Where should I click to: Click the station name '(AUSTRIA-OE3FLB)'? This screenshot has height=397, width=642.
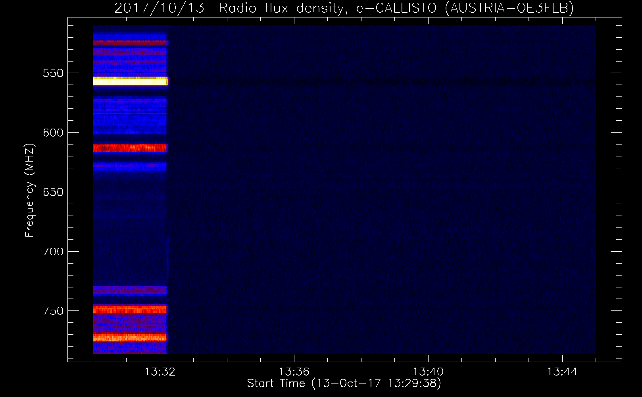[x=509, y=8]
